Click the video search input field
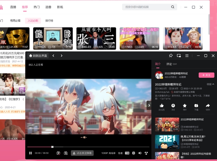This screenshot has height=161, width=217. click(147, 7)
